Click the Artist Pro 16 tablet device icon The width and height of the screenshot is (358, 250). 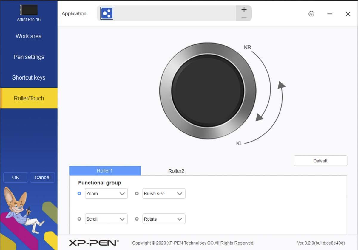point(29,10)
